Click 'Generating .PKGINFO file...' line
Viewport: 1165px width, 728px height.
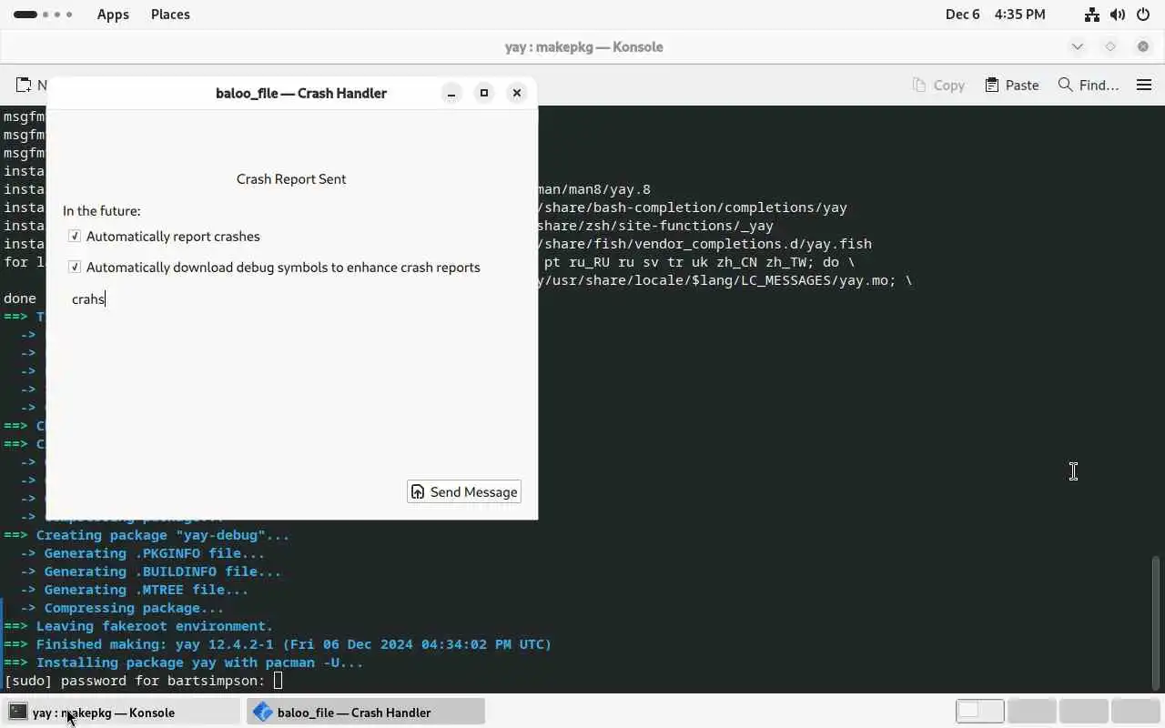tap(142, 553)
